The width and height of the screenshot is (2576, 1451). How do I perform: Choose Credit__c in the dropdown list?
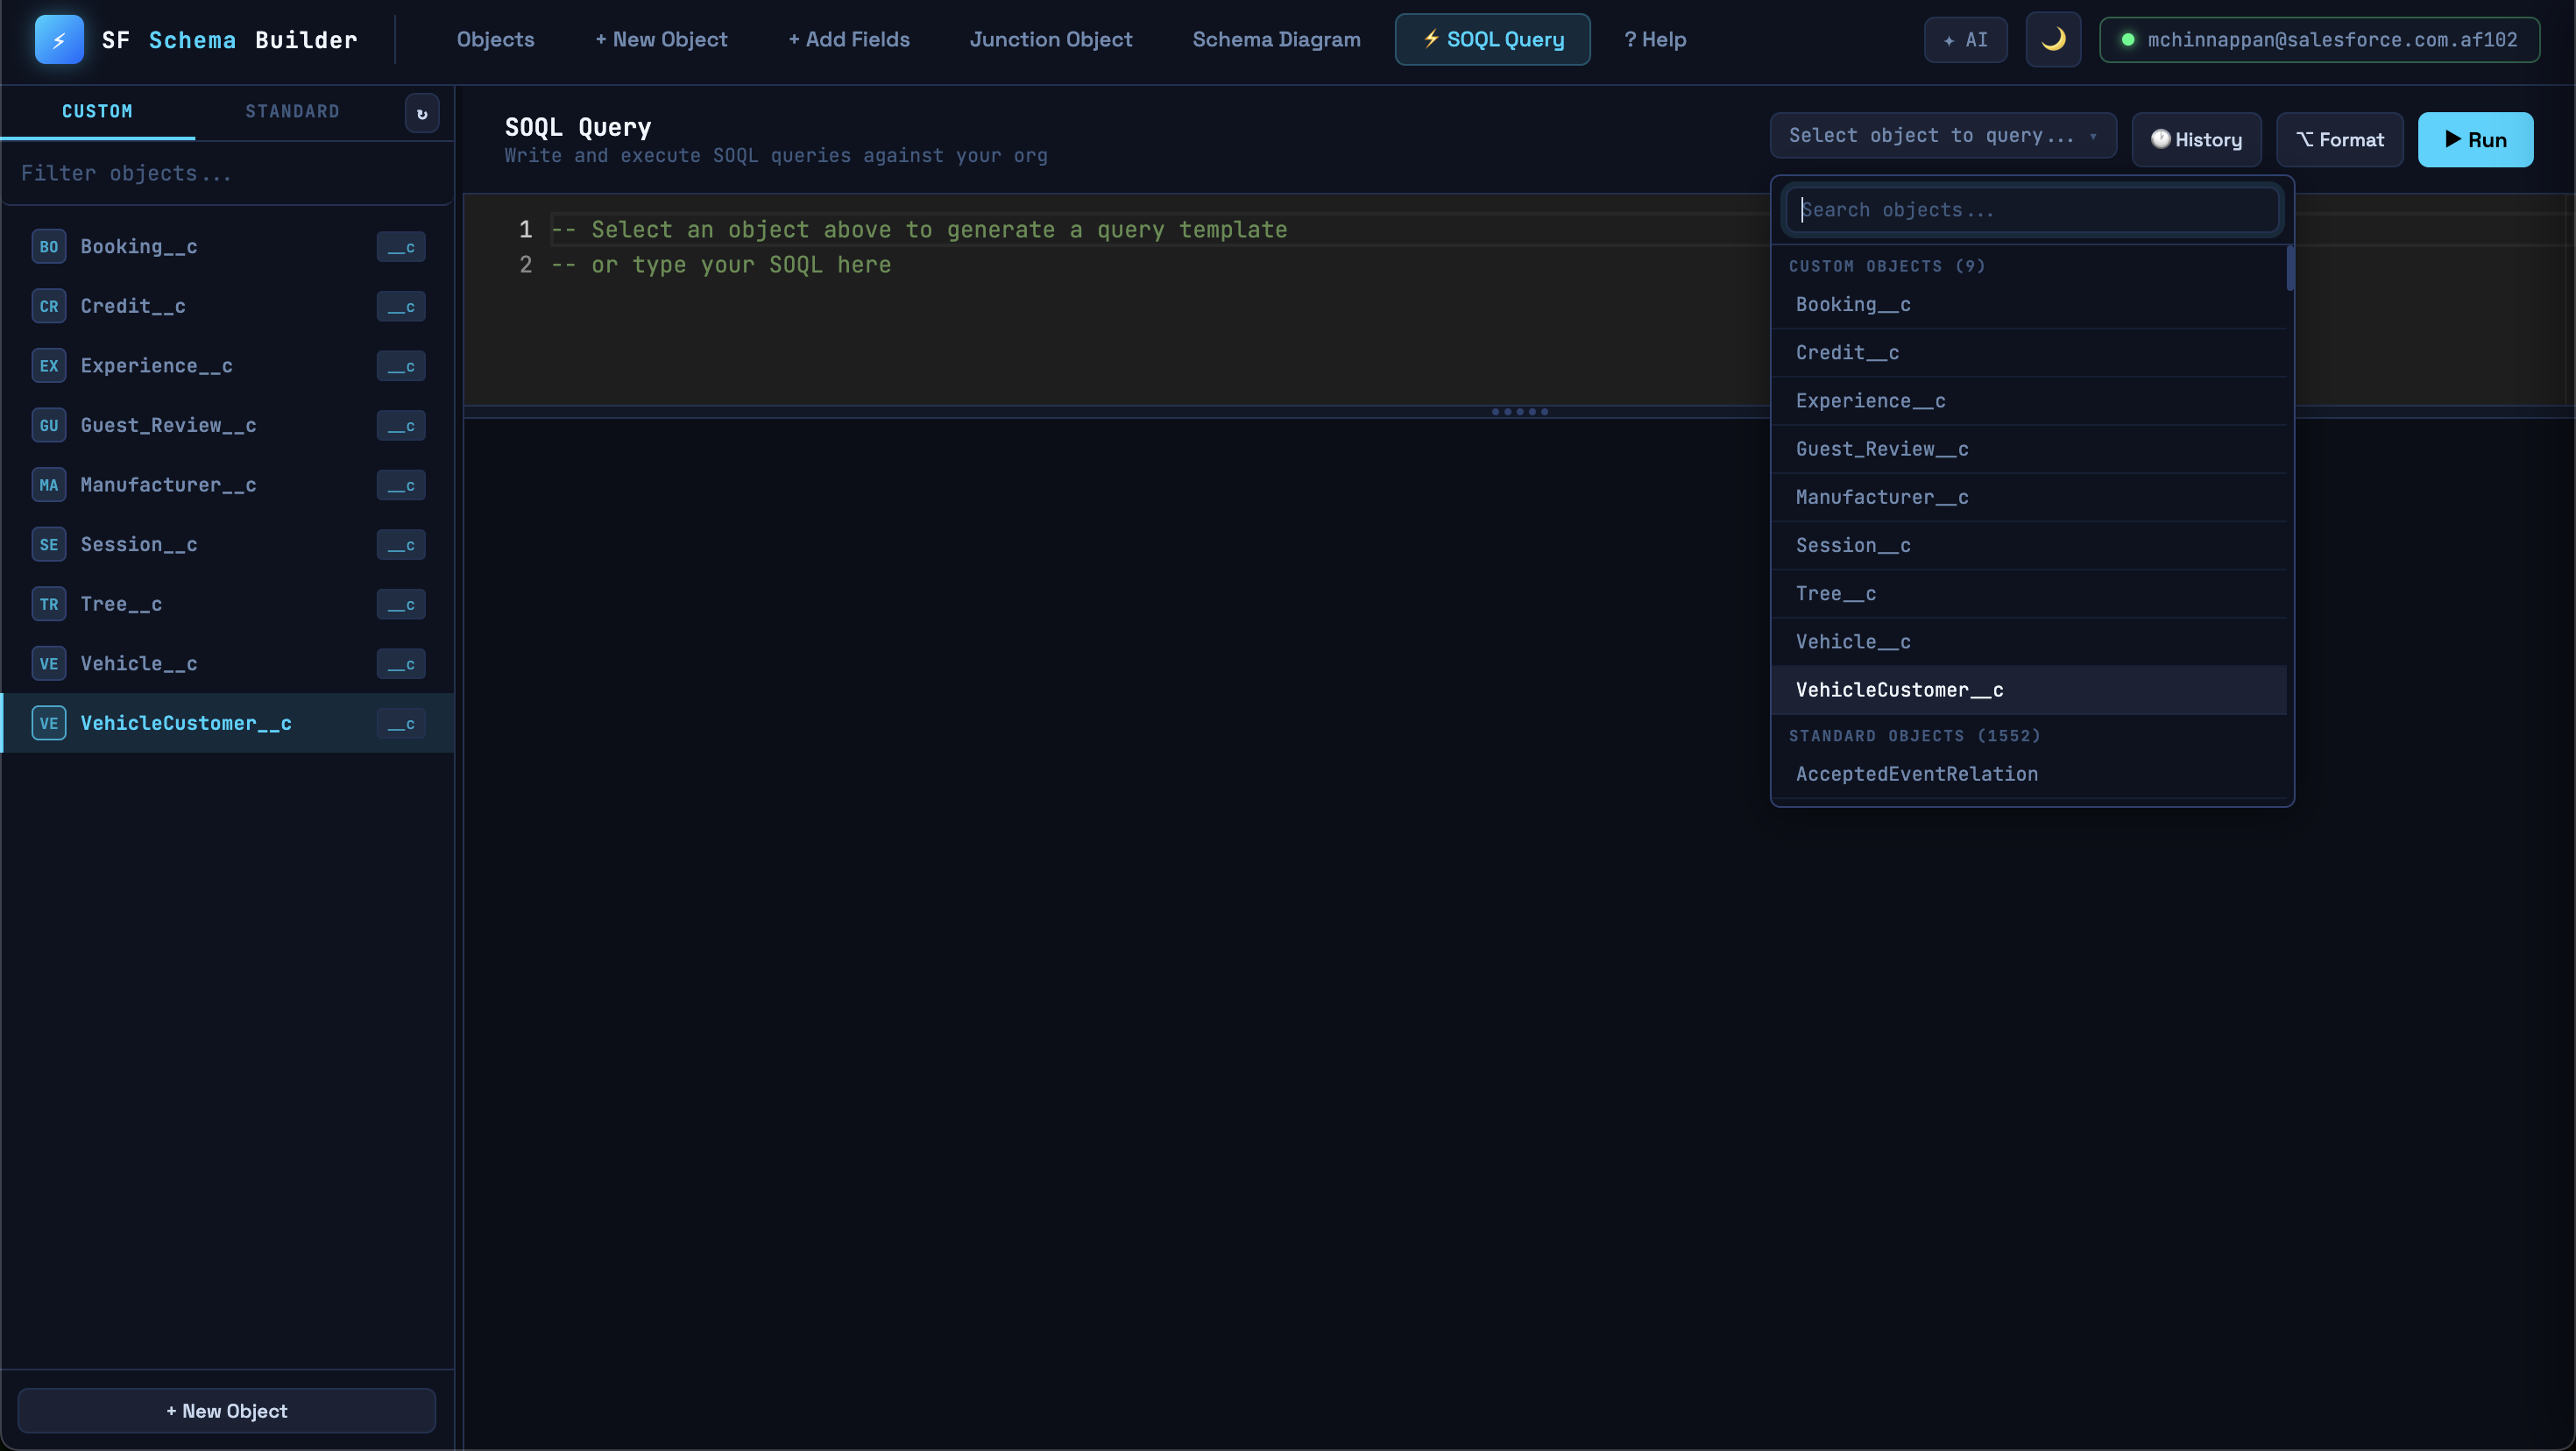2029,353
